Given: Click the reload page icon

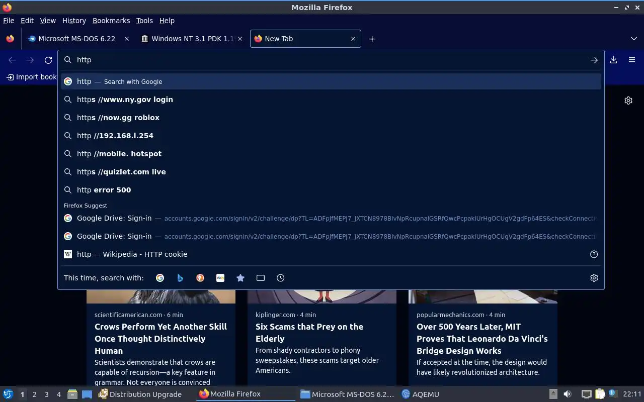Looking at the screenshot, I should [48, 60].
